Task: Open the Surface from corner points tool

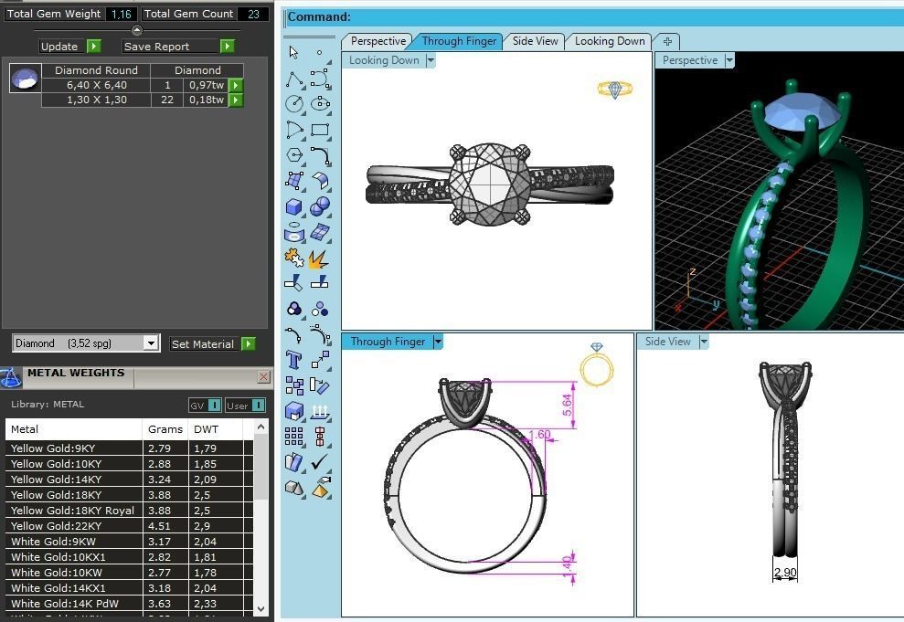Action: tap(294, 181)
